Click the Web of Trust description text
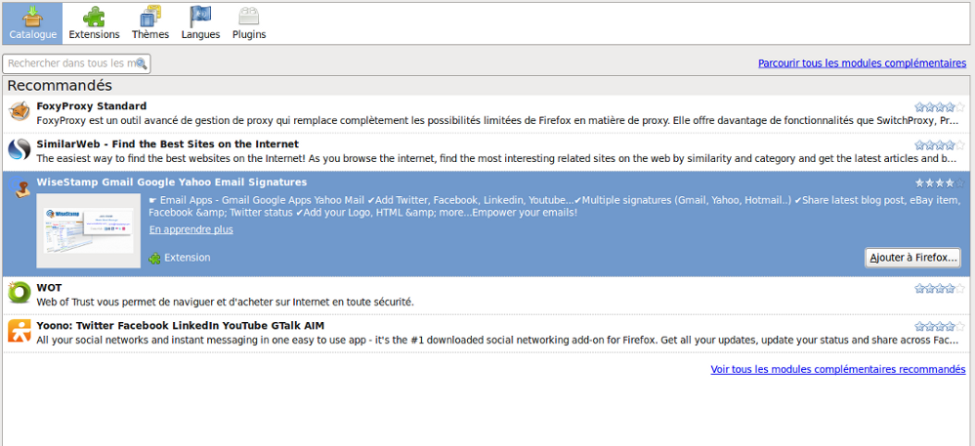The width and height of the screenshot is (975, 446). [x=225, y=302]
